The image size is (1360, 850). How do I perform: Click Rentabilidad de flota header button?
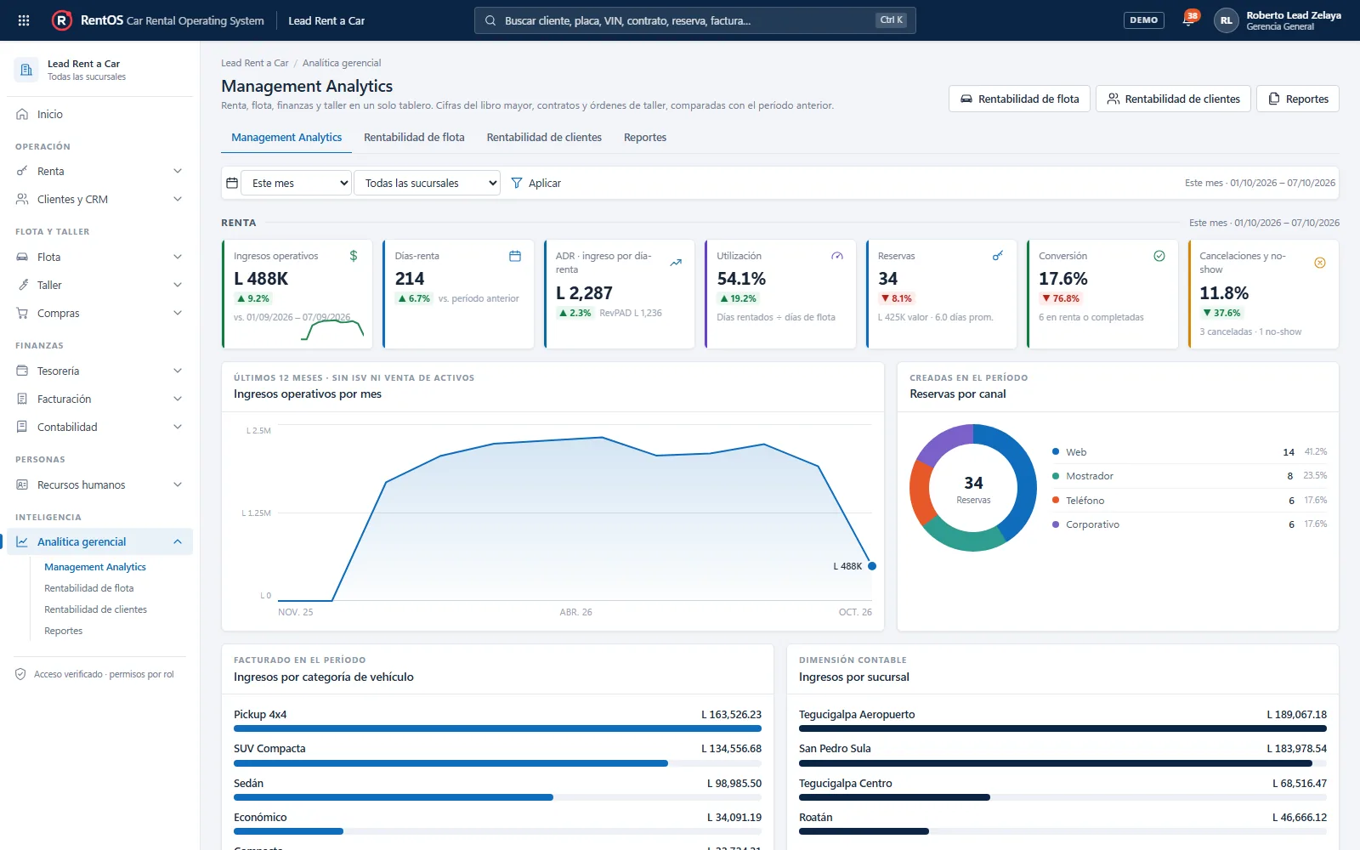click(x=1019, y=99)
